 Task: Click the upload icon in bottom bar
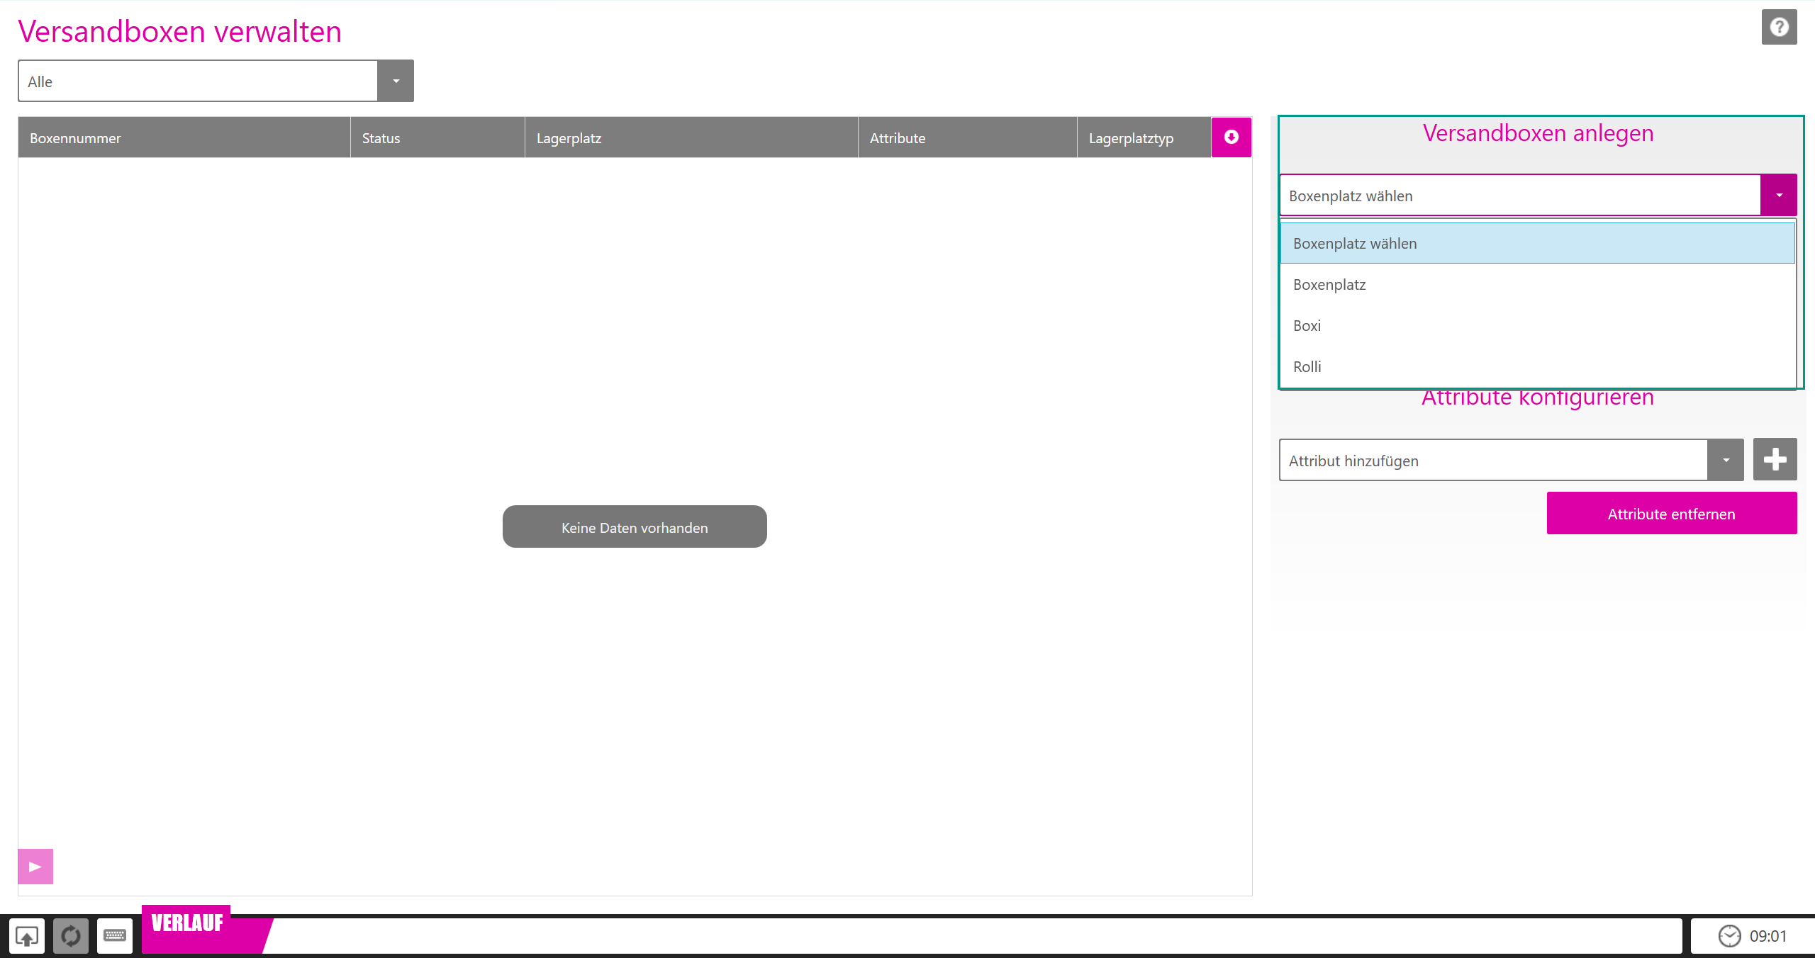click(x=27, y=936)
